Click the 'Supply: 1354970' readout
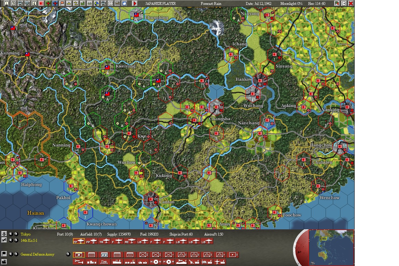The width and height of the screenshot is (399, 266). tap(119, 234)
